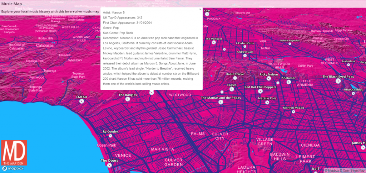
Task: Click the Robin Thicke marker
Action: point(235,78)
